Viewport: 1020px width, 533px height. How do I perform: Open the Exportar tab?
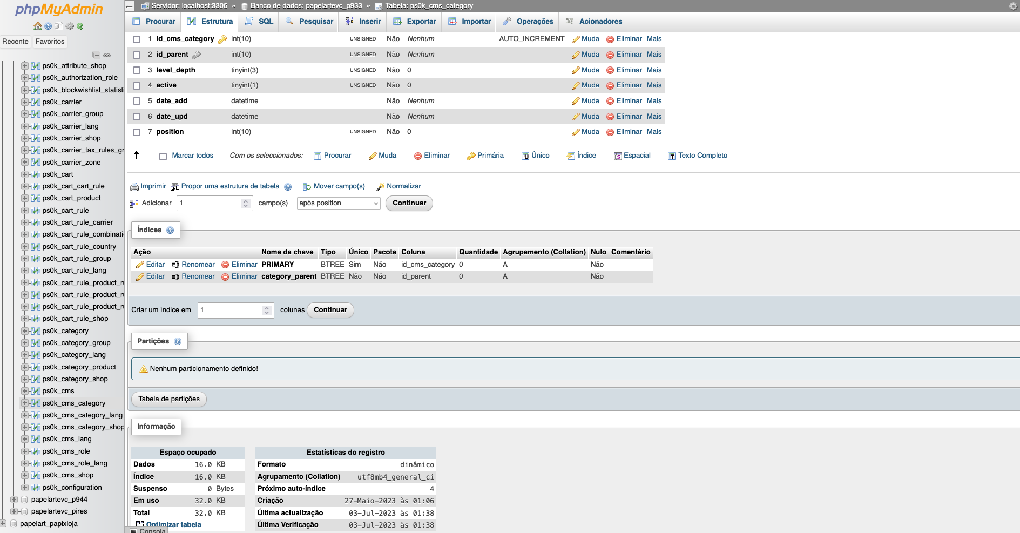coord(415,22)
